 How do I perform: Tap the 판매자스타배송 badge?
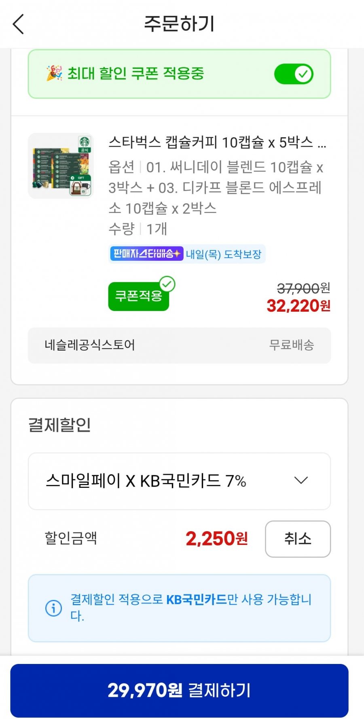point(146,254)
